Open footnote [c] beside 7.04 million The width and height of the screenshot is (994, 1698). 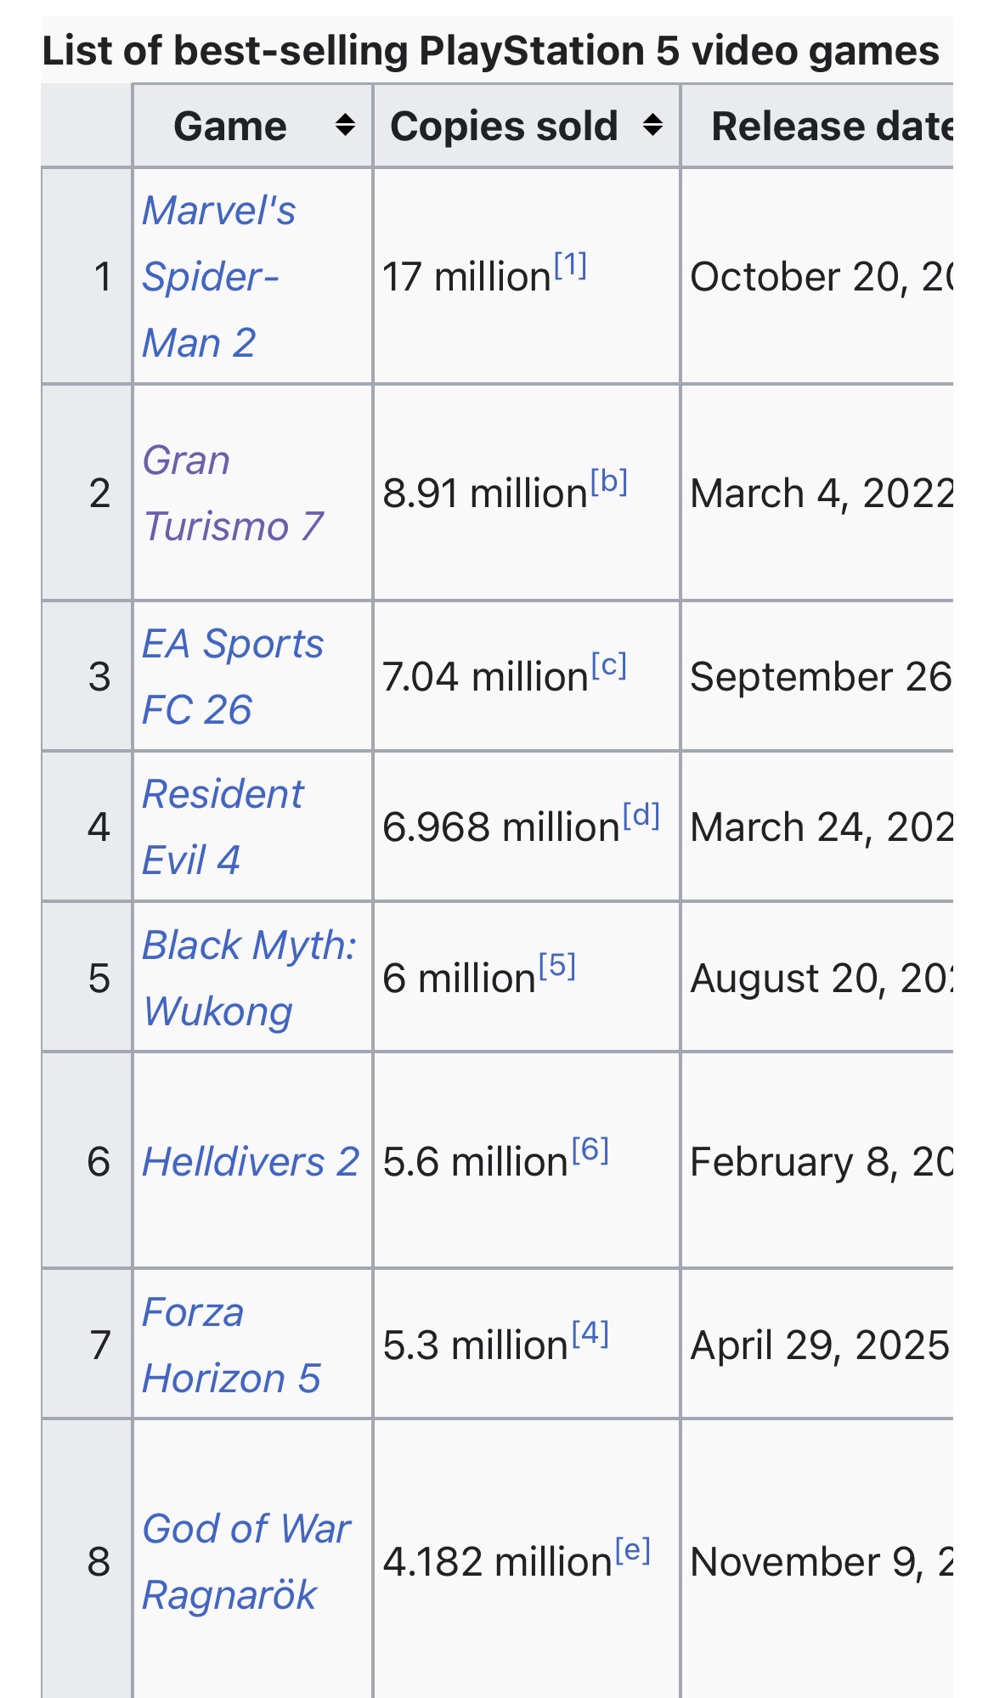609,665
